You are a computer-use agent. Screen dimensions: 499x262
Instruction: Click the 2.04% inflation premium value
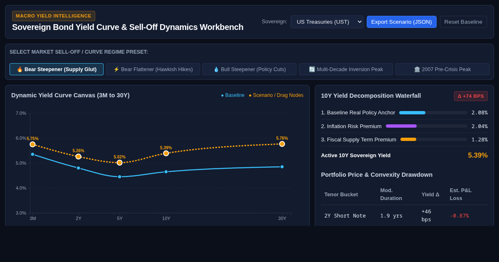[x=479, y=126]
